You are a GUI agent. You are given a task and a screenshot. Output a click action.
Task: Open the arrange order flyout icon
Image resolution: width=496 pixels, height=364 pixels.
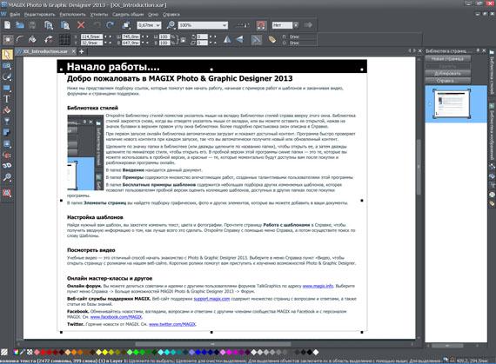126,25
